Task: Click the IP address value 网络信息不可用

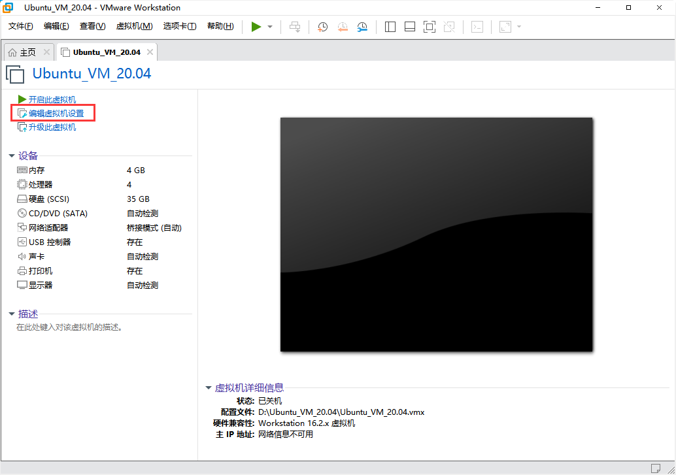Action: pos(286,434)
